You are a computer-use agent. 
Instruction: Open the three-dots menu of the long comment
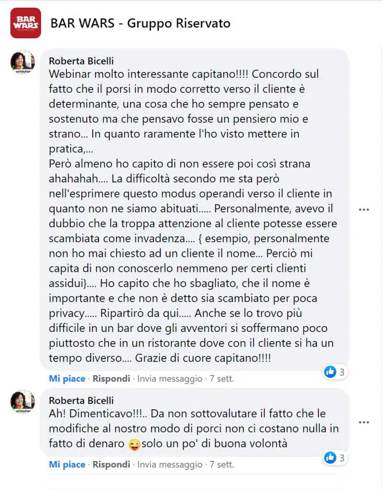click(364, 210)
